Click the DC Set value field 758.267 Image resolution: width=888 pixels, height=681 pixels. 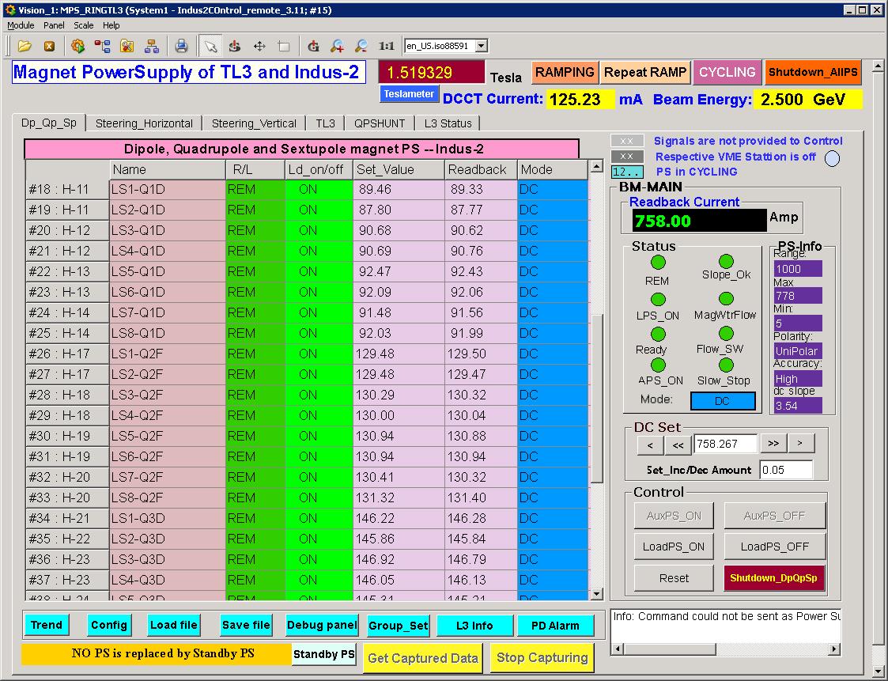tap(725, 444)
